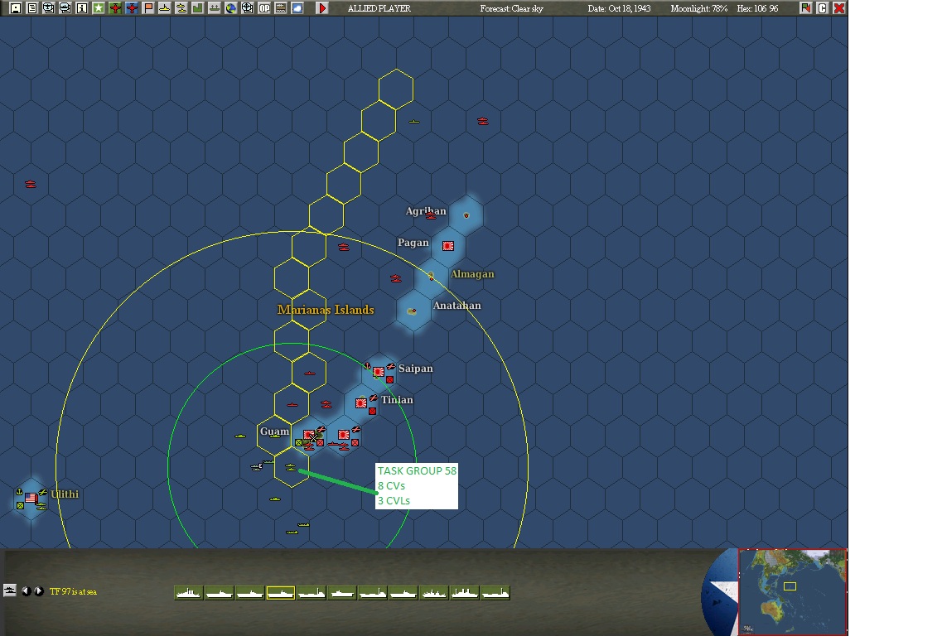This screenshot has height=641, width=942.
Task: Click the orange flag toolbar icon
Action: [x=148, y=8]
